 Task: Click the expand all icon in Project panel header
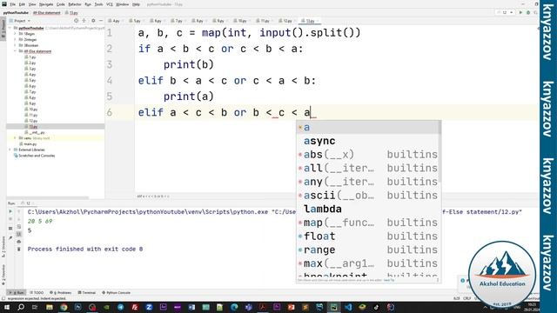[x=84, y=21]
